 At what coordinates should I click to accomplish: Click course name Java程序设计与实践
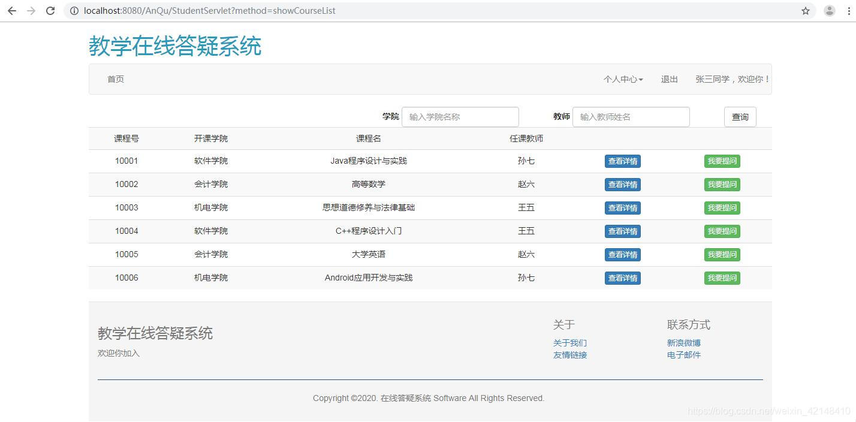coord(369,161)
